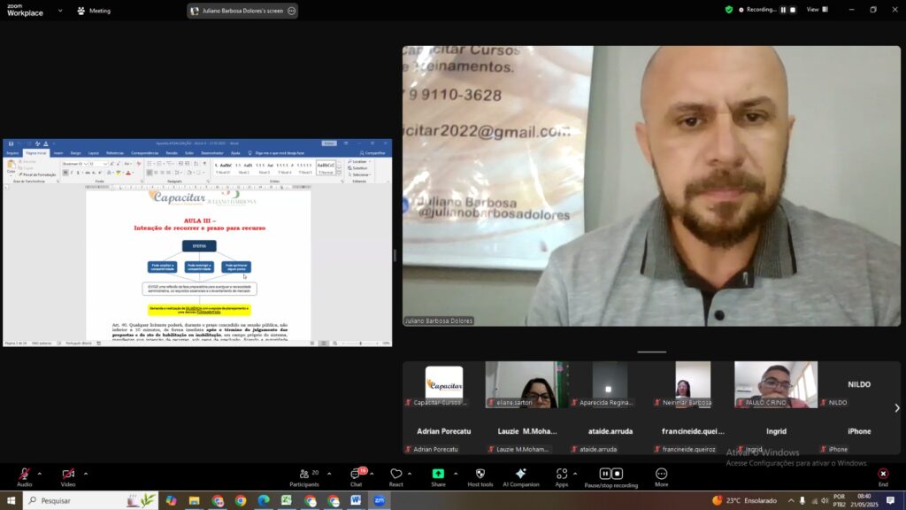Open Host tools shield menu
Viewport: 906px width, 510px height.
480,476
